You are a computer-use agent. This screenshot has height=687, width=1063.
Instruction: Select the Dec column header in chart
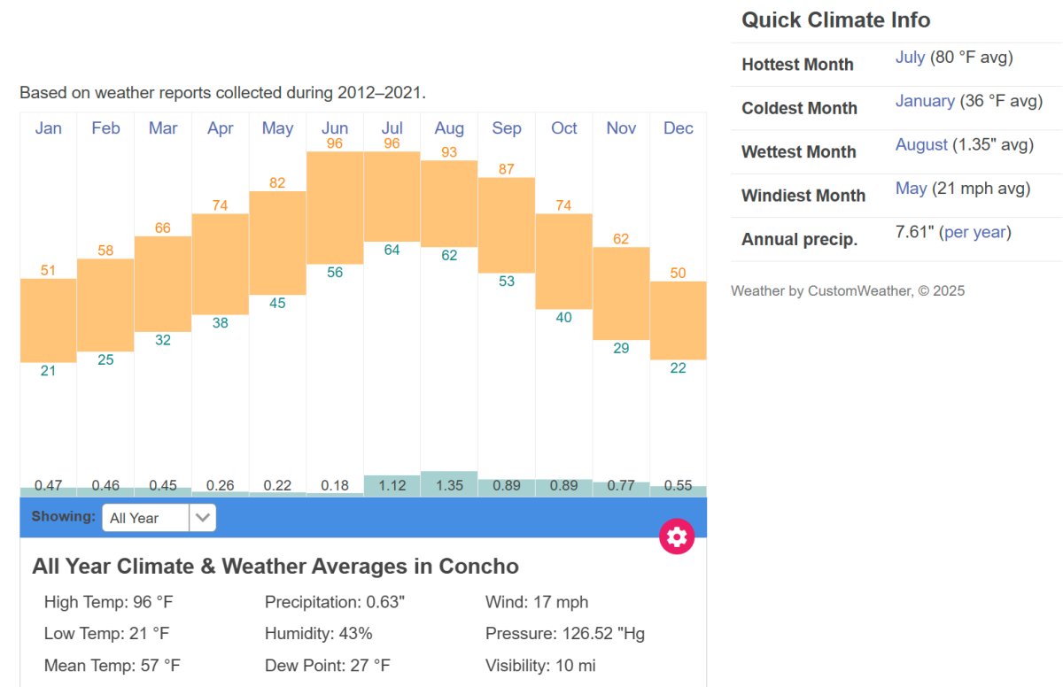point(678,128)
